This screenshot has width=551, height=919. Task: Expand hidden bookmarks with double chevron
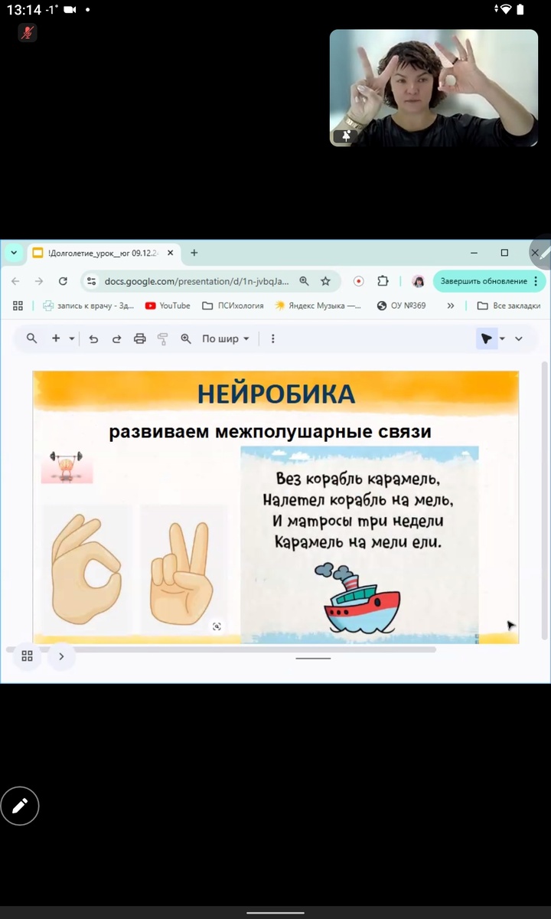(x=451, y=306)
